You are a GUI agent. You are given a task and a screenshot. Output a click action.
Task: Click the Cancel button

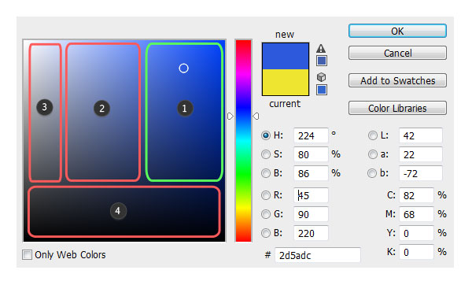pos(397,53)
